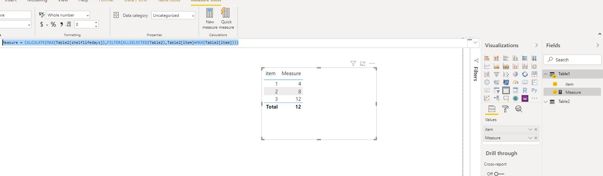Toggle the Cross-report switch

(499, 174)
